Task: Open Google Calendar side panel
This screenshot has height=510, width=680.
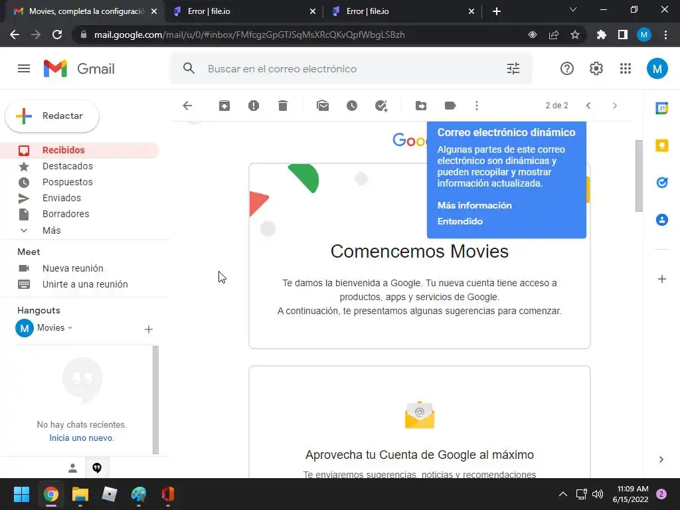Action: click(661, 108)
